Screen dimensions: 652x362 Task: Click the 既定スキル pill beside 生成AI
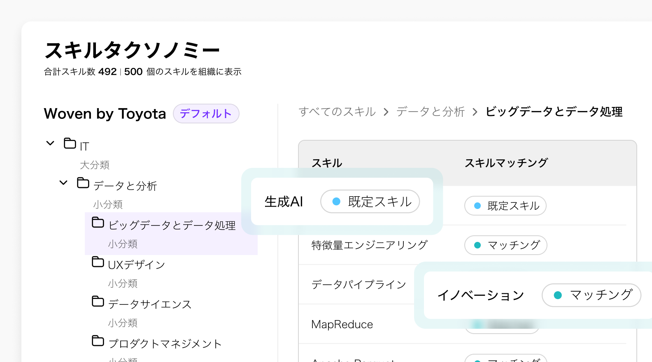[370, 202]
